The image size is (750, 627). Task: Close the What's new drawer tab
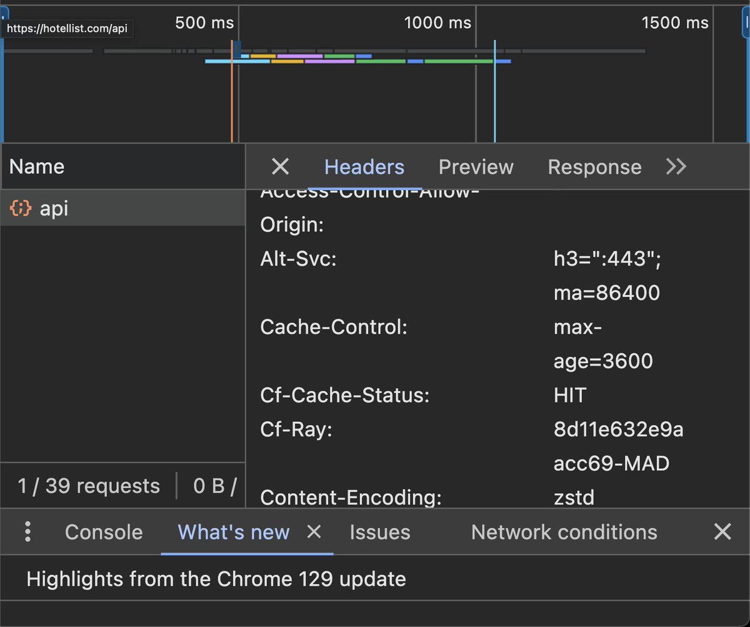point(314,532)
